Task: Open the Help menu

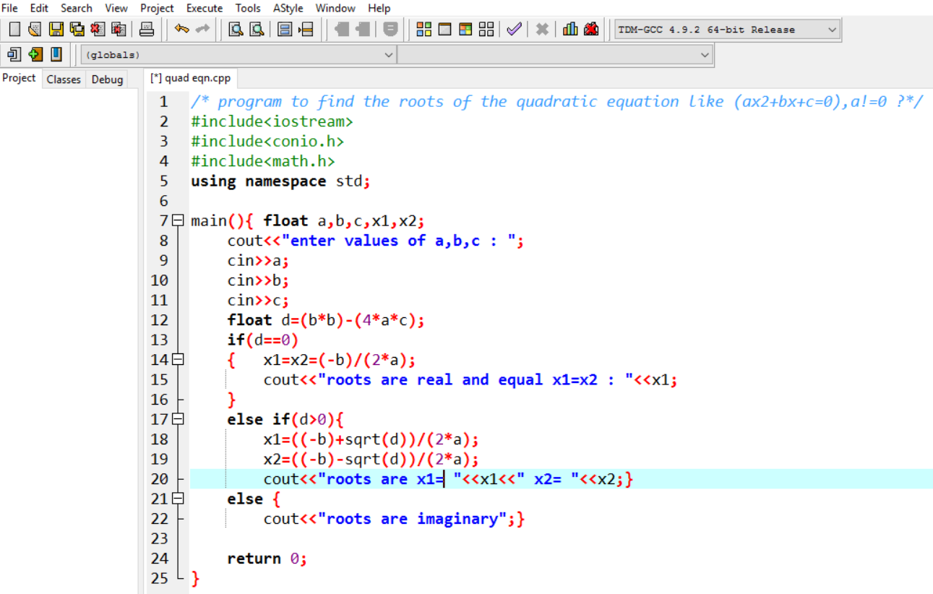Action: pos(379,8)
